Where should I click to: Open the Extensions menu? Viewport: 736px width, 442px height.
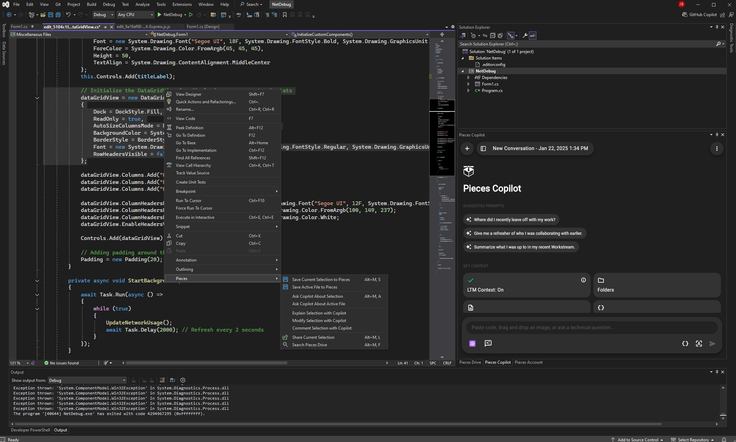[182, 4]
